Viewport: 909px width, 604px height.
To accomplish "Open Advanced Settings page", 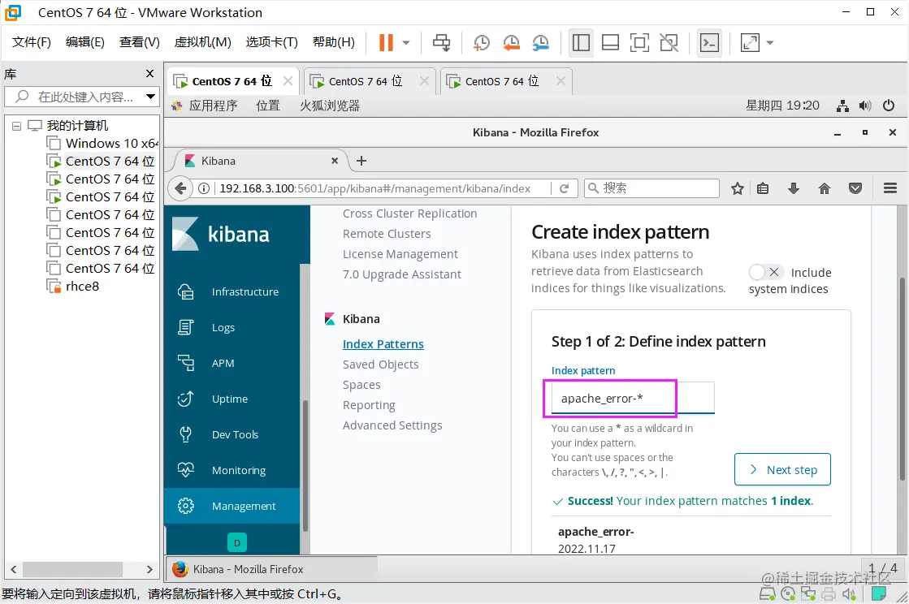I will click(392, 425).
